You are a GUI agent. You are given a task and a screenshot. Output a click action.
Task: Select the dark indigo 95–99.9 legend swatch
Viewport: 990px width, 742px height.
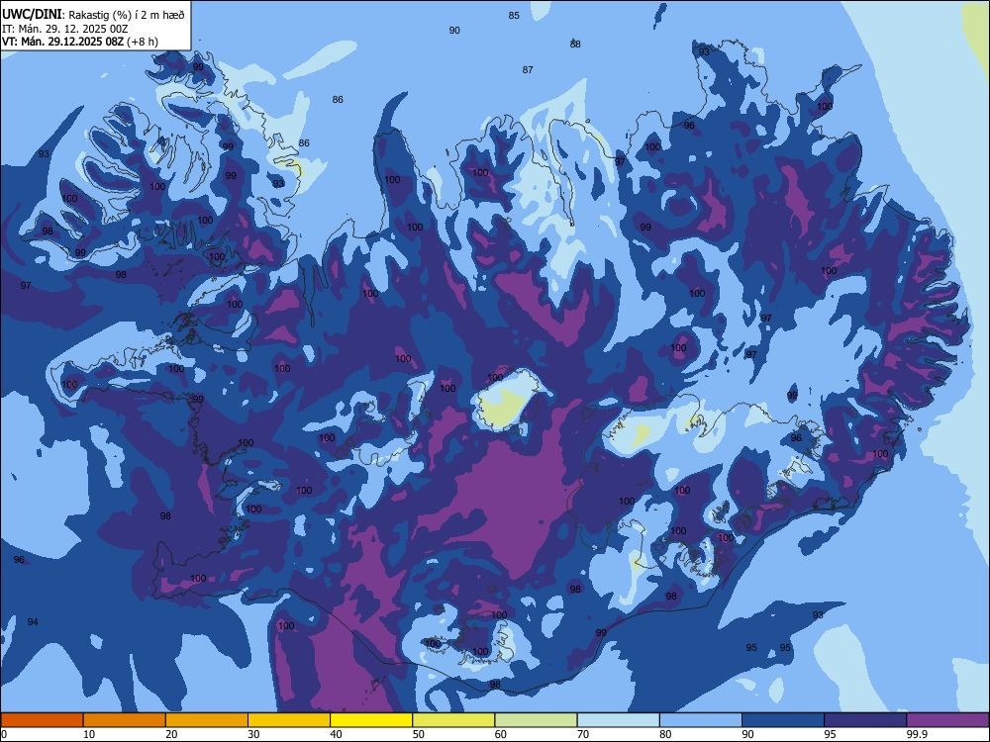[865, 720]
